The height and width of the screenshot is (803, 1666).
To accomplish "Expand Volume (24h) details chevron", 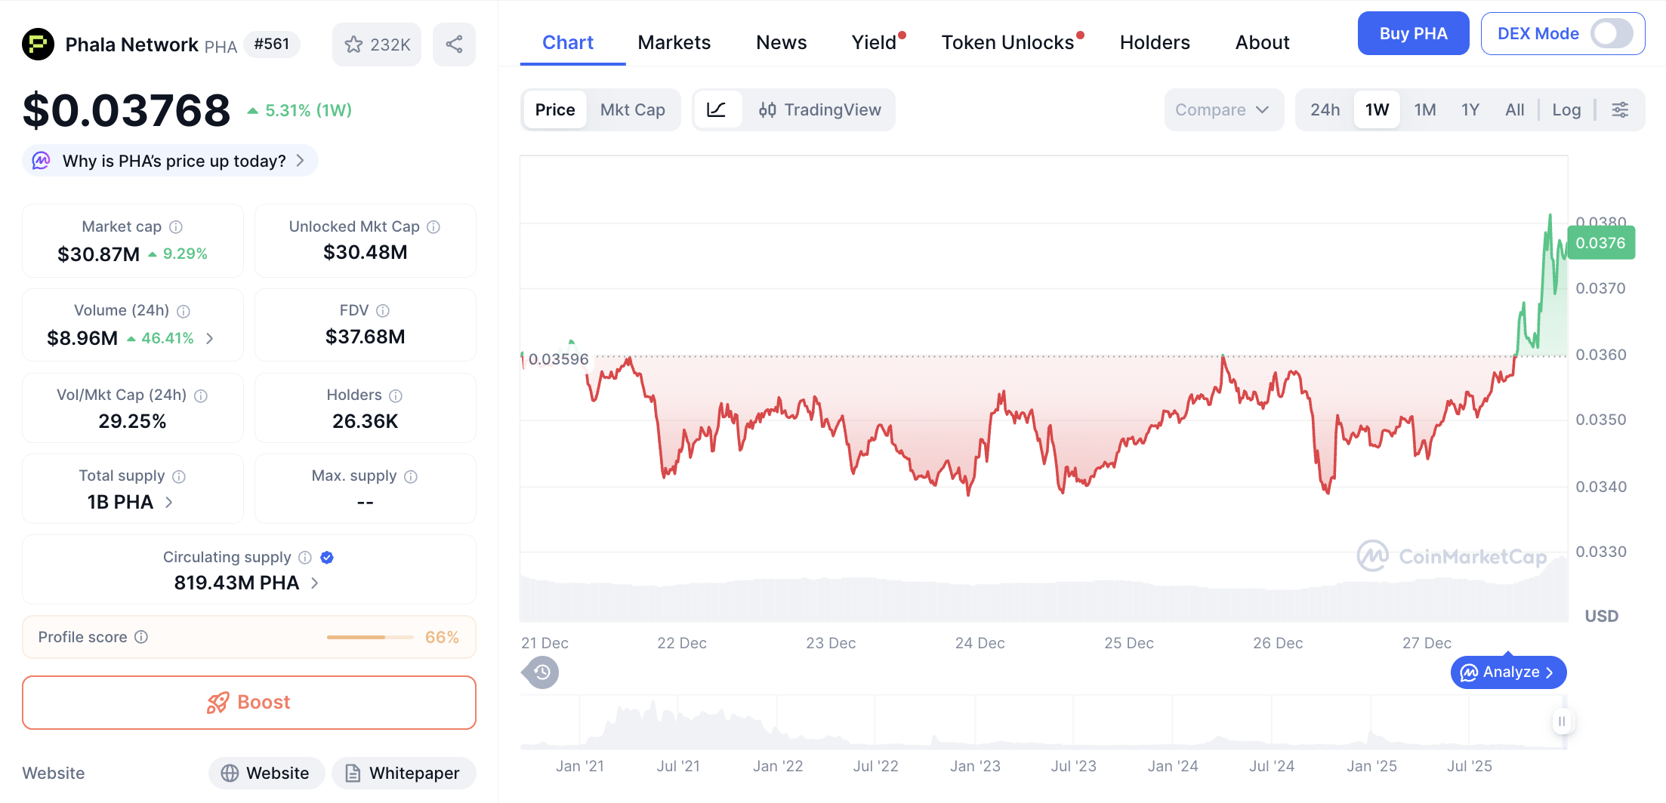I will [x=210, y=339].
